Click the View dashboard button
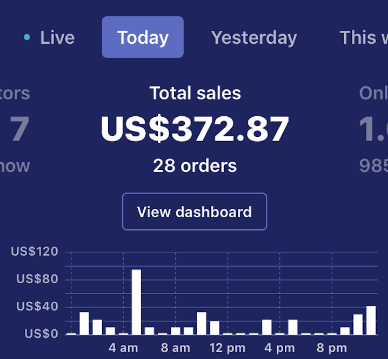This screenshot has width=388, height=359. tap(195, 211)
